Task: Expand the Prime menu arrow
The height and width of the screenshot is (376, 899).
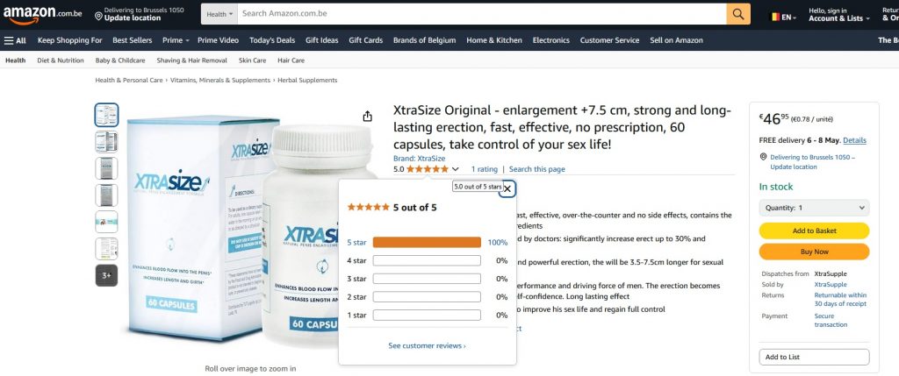Action: (188, 40)
